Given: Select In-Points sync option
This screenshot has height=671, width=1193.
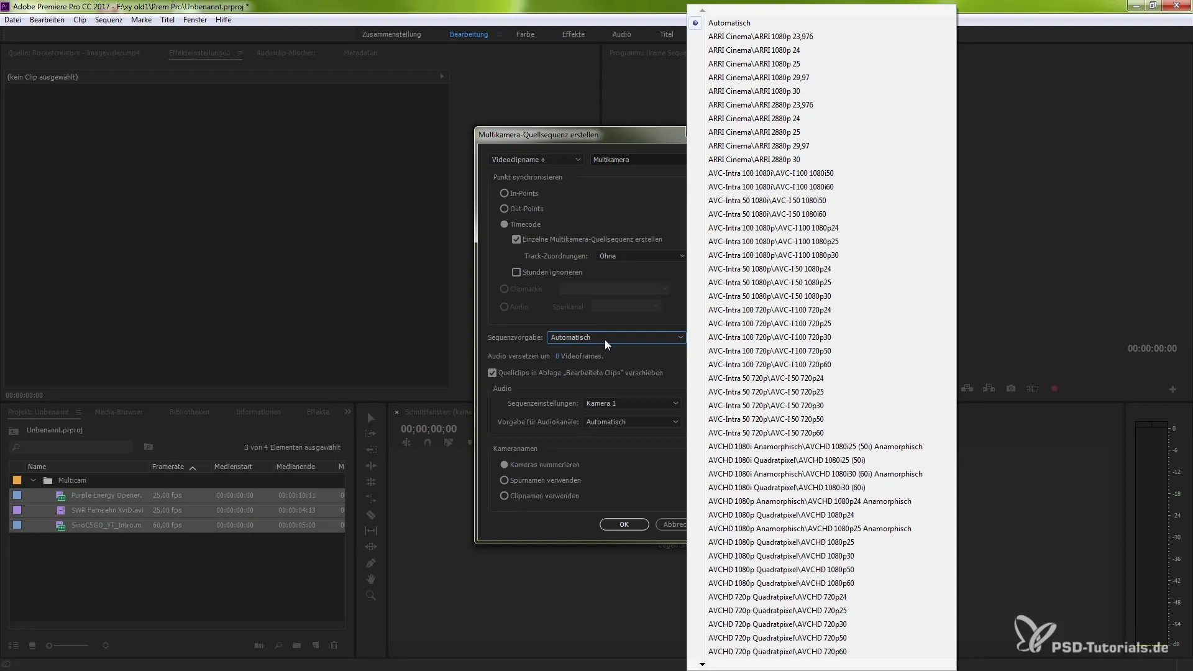Looking at the screenshot, I should click(505, 193).
